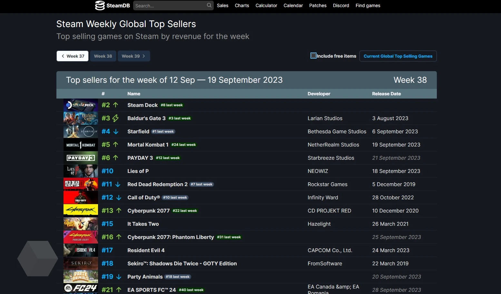Open the Baldur's Gate 3 link

pos(146,118)
